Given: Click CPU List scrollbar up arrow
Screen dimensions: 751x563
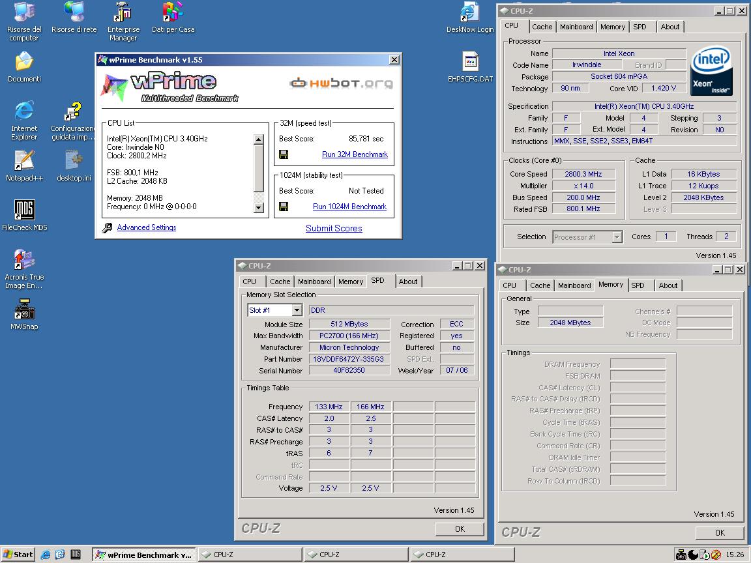Looking at the screenshot, I should pos(259,139).
